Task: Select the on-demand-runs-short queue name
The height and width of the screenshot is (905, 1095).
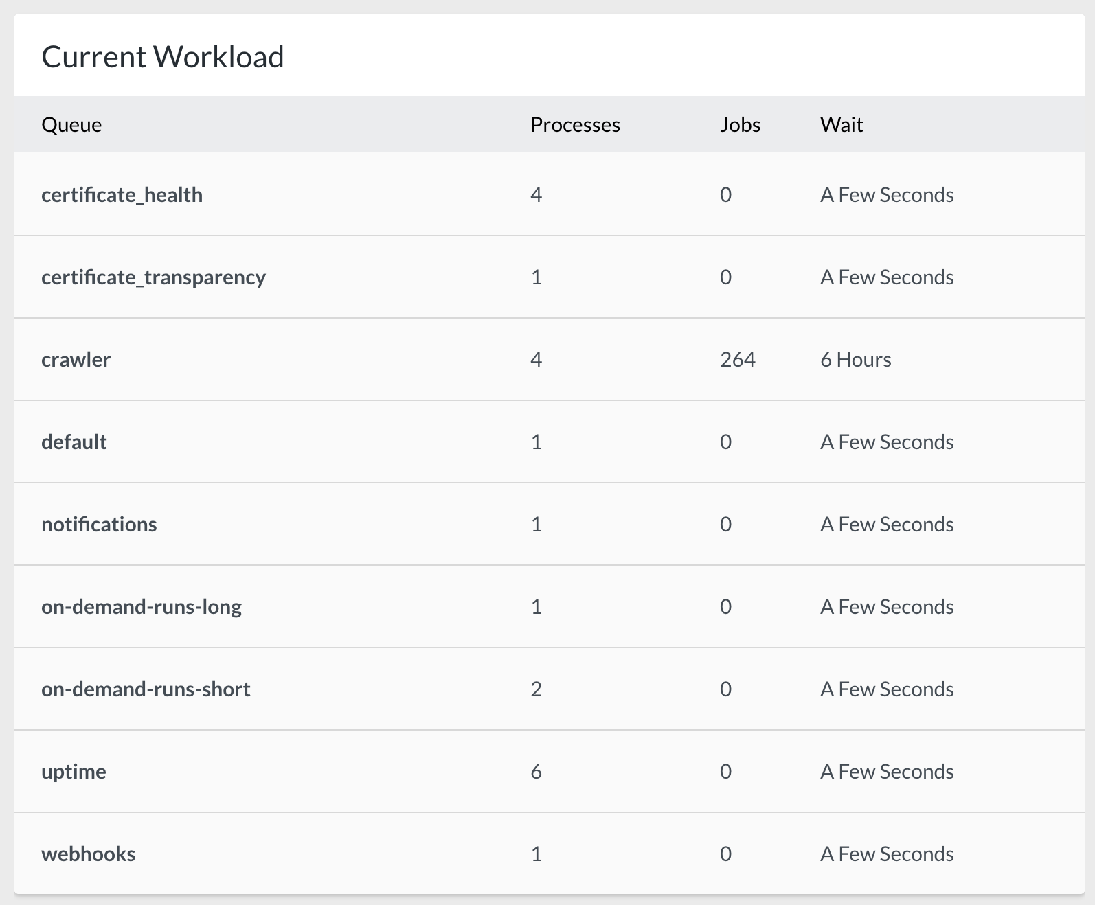Action: (x=146, y=689)
